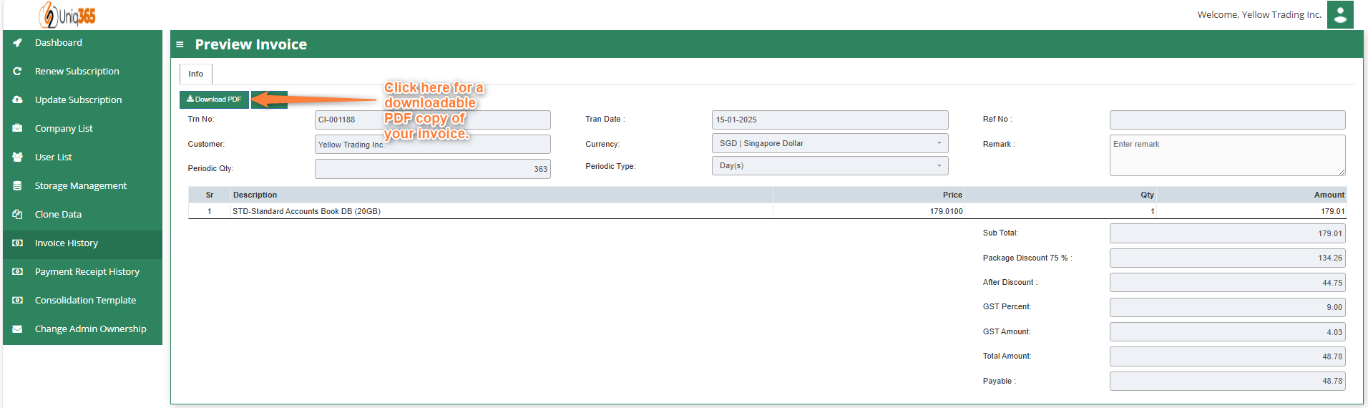The height and width of the screenshot is (408, 1368).
Task: Switch to the Info tab
Action: click(x=195, y=74)
